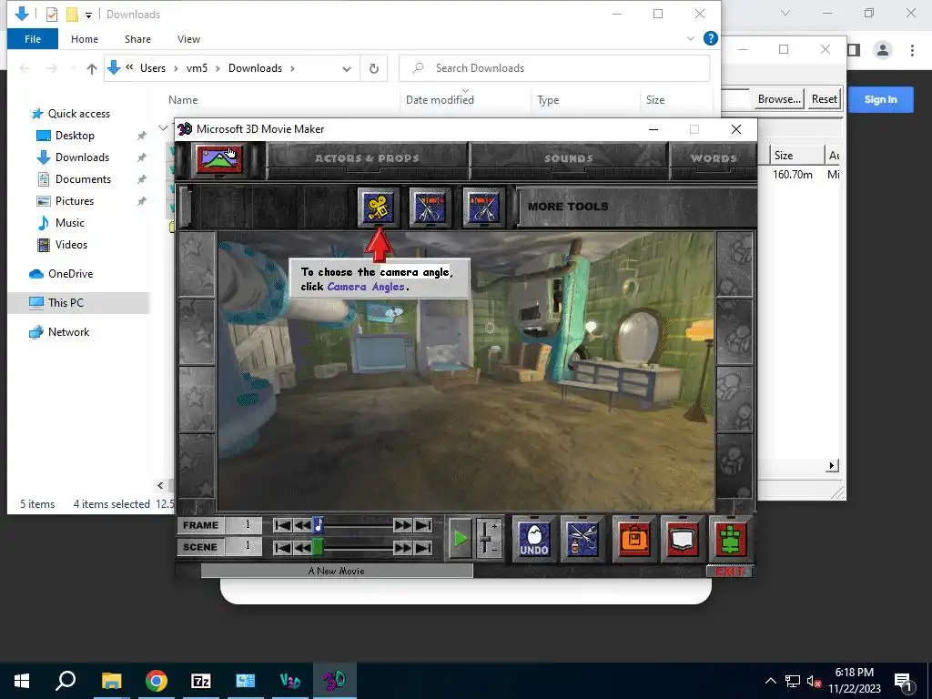Open the Words tab

pyautogui.click(x=714, y=158)
